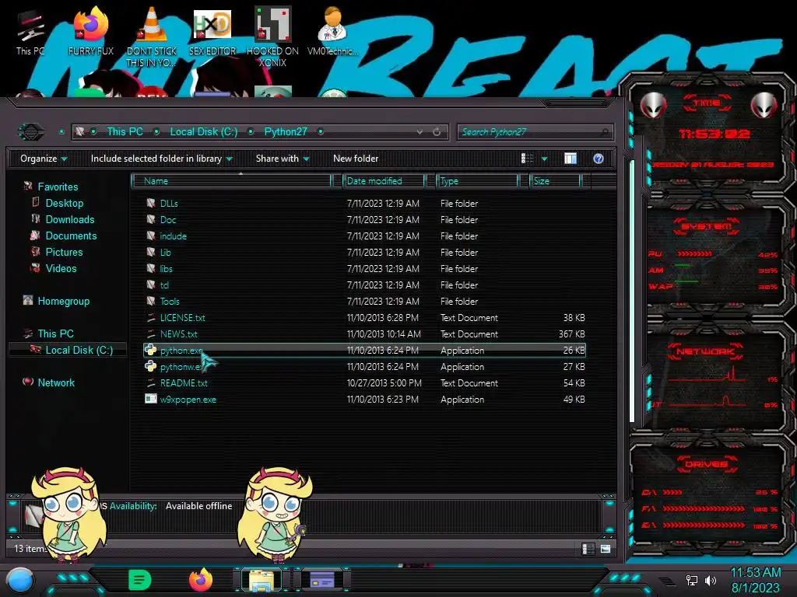Select the README.txt file
797x597 pixels.
tap(184, 382)
